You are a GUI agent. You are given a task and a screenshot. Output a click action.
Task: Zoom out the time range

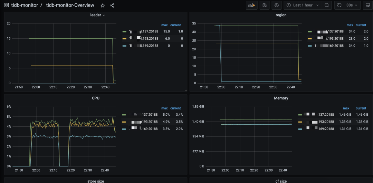[327, 5]
